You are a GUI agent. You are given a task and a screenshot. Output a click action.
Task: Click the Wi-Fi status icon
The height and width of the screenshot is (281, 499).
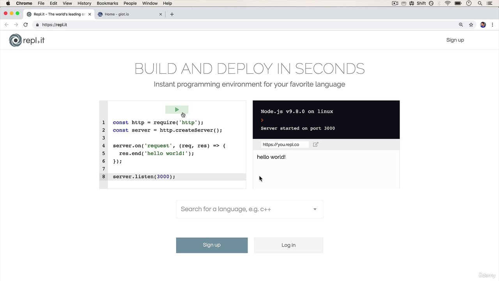[448, 3]
